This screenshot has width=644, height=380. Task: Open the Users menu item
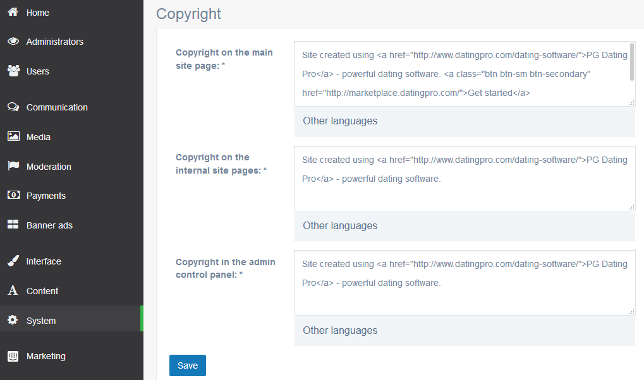click(38, 71)
